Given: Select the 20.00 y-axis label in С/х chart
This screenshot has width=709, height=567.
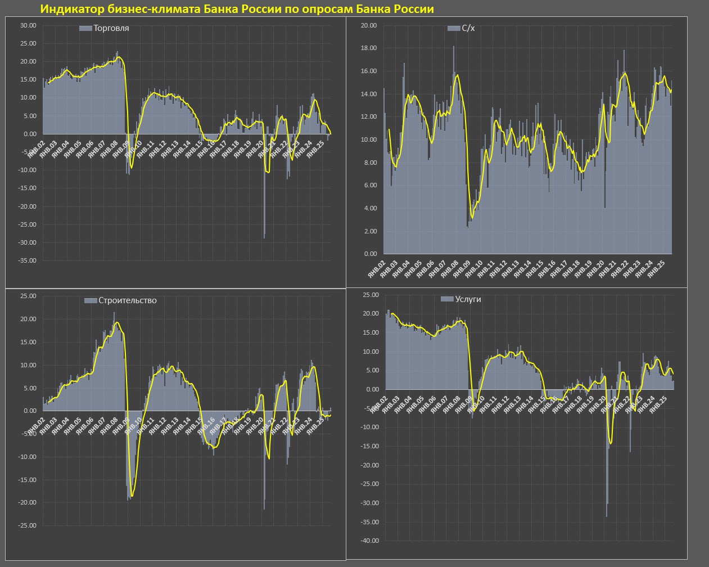Looking at the screenshot, I should tap(368, 25).
